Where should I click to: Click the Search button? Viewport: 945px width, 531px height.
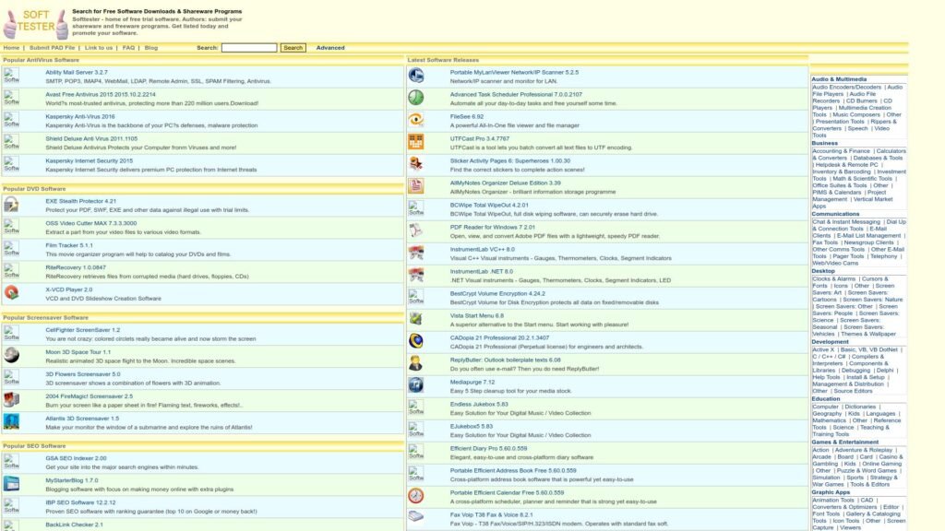coord(293,48)
